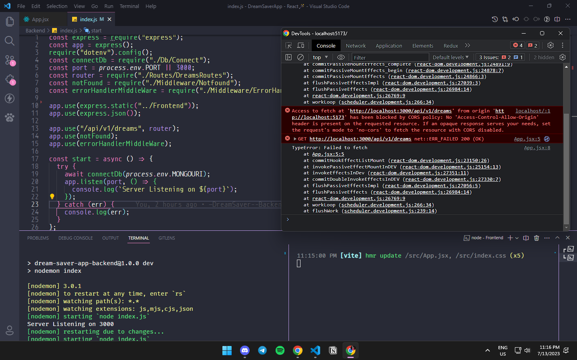Screen dimensions: 577x360
Task: Open the new terminal profile chevron
Action: point(517,238)
